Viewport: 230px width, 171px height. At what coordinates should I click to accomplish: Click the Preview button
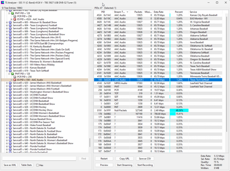pyautogui.click(x=104, y=165)
